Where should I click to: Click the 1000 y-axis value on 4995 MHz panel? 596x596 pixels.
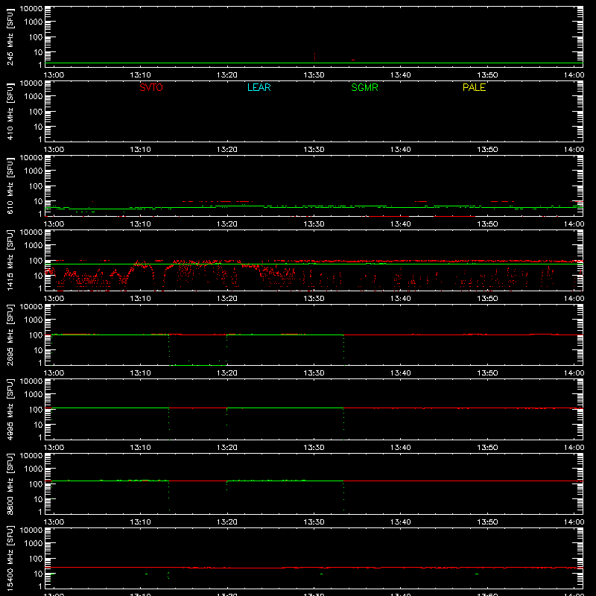coord(34,394)
